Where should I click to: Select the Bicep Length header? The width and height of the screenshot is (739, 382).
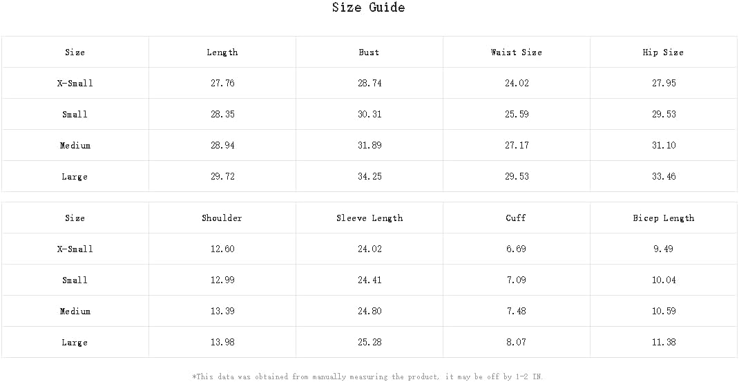click(664, 218)
